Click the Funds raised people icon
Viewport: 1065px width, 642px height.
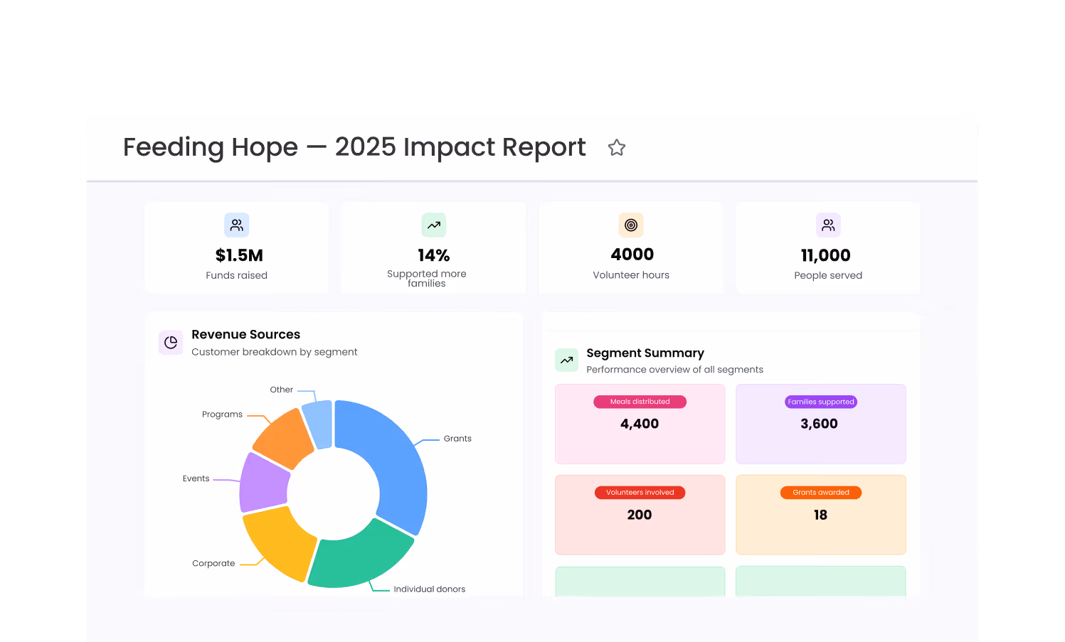click(x=237, y=225)
